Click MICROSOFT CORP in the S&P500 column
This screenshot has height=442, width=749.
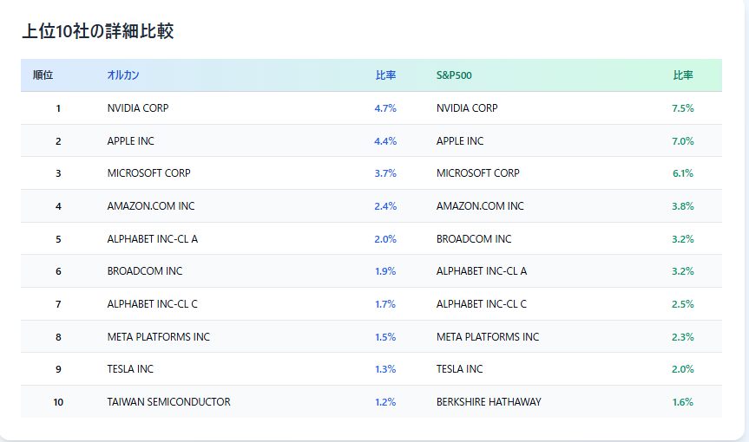[x=478, y=173]
